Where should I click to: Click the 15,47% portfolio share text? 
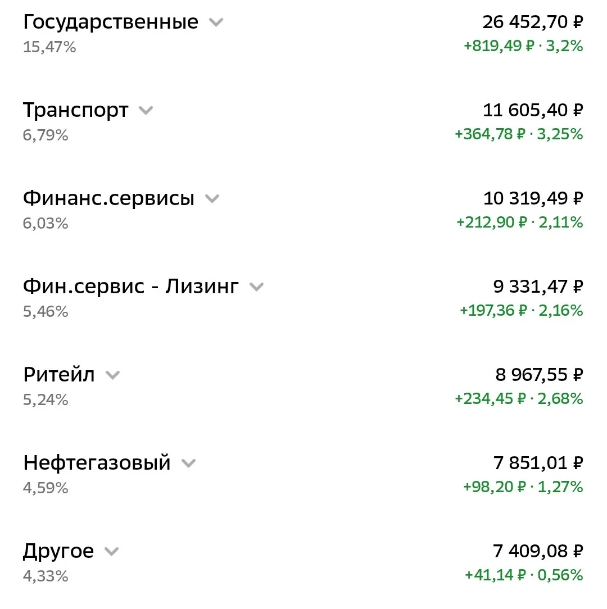(49, 47)
